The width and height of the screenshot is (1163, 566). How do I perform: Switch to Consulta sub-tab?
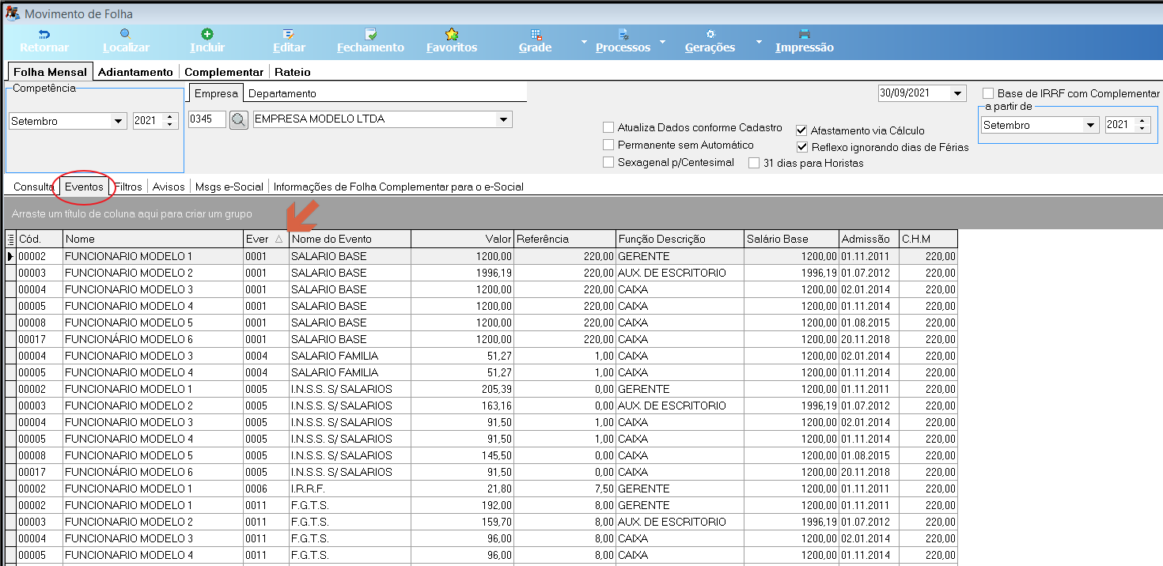click(x=33, y=187)
